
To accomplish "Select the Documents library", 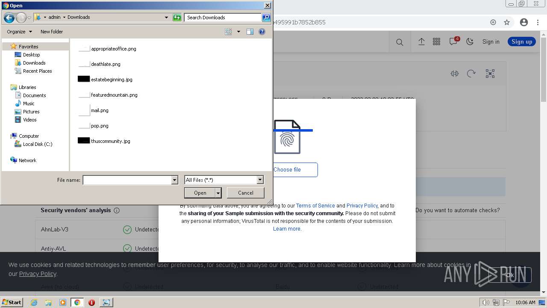I will point(34,95).
